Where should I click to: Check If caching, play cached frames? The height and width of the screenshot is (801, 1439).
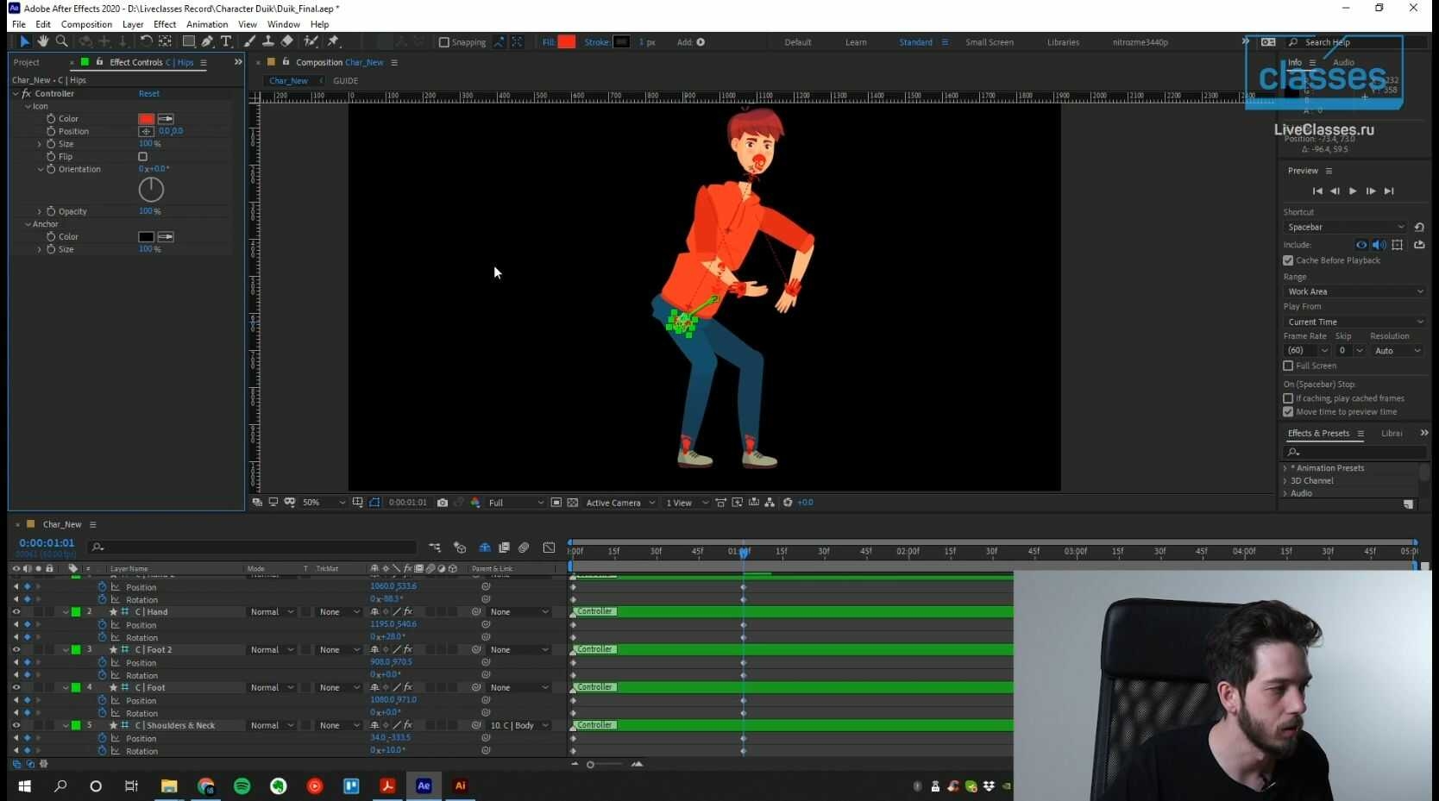(x=1288, y=398)
